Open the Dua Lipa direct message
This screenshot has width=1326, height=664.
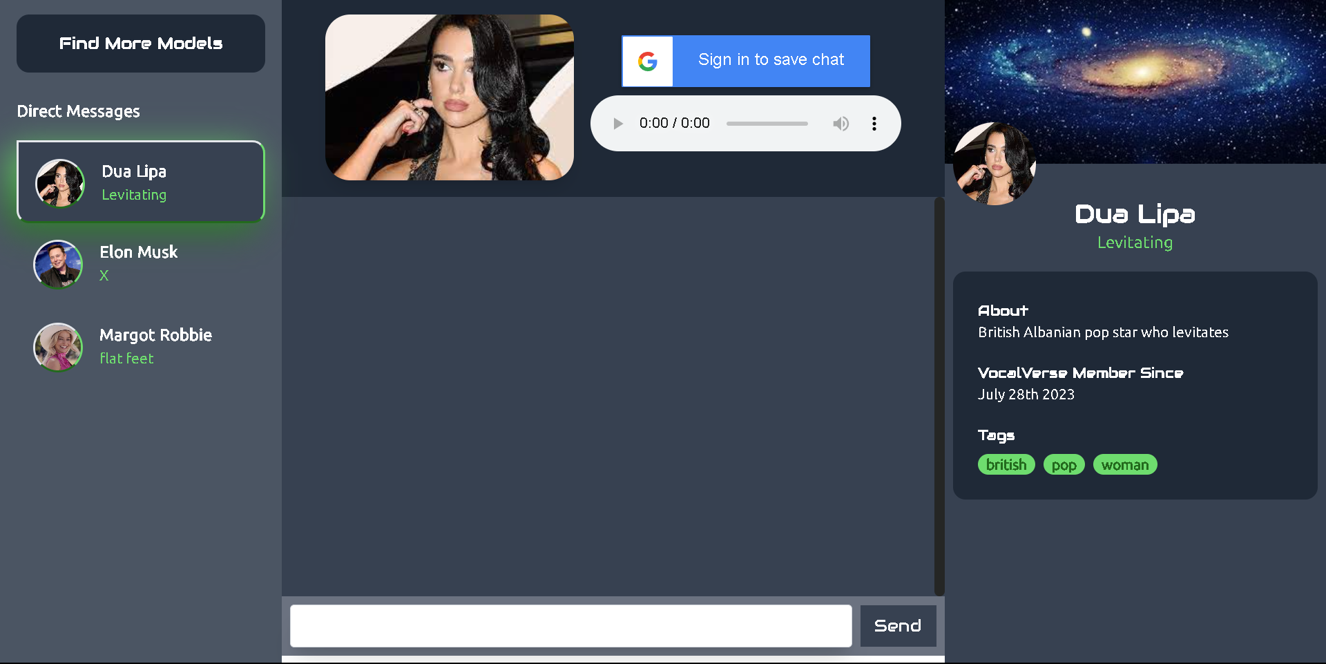[x=141, y=182]
